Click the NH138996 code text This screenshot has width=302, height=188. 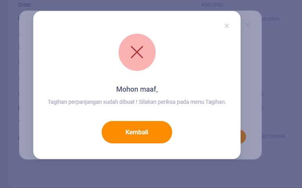(273, 136)
